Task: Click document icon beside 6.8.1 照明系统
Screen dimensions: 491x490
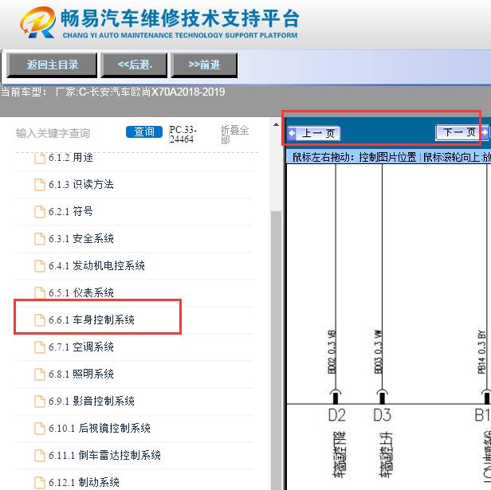Action: coord(40,374)
